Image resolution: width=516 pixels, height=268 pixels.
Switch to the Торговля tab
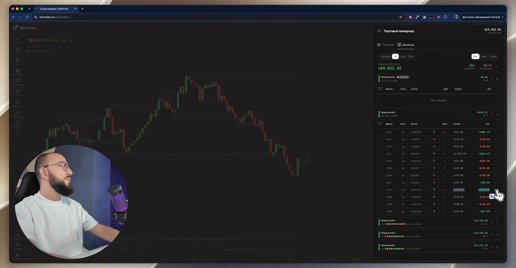click(386, 45)
